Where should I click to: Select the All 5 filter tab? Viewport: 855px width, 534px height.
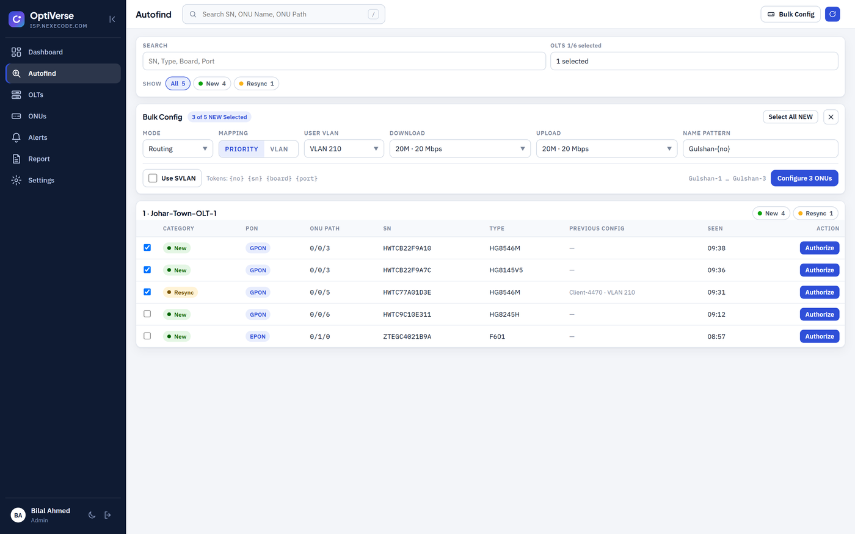178,84
